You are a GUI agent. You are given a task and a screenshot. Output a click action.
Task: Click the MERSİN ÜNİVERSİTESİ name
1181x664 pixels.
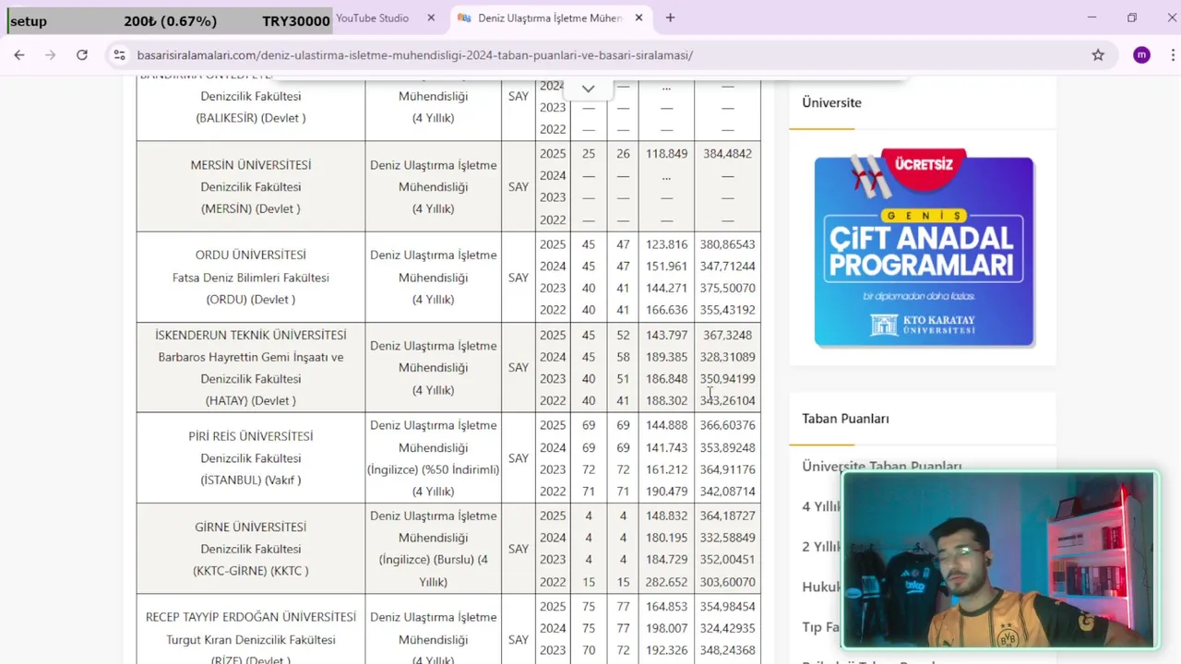[251, 165]
